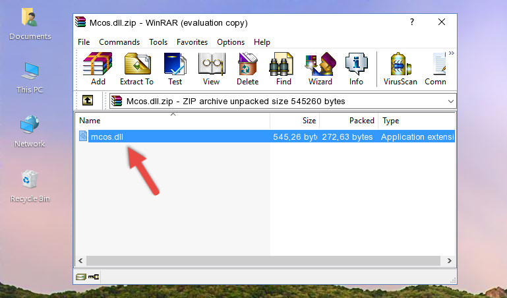Select the This PC desktop icon
507x298 pixels.
click(30, 78)
